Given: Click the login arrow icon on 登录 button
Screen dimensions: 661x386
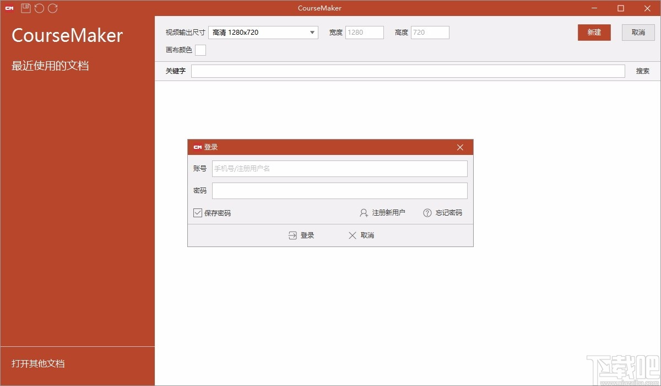Looking at the screenshot, I should 292,235.
